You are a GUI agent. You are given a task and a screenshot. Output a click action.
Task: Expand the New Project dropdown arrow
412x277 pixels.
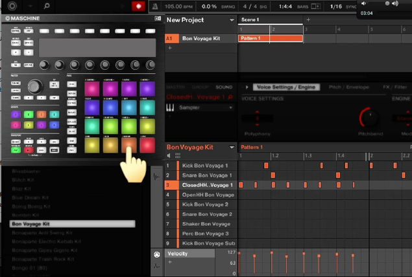(x=232, y=20)
